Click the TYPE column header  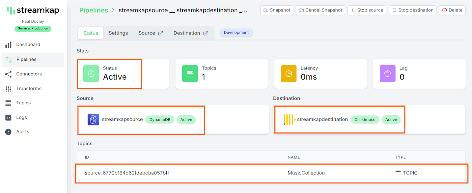[x=401, y=157]
